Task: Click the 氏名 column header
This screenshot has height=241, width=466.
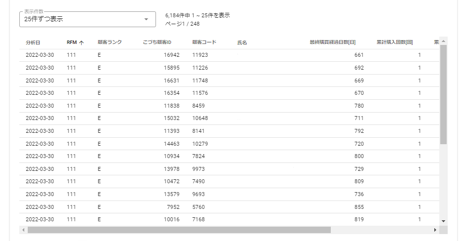Action: click(242, 42)
